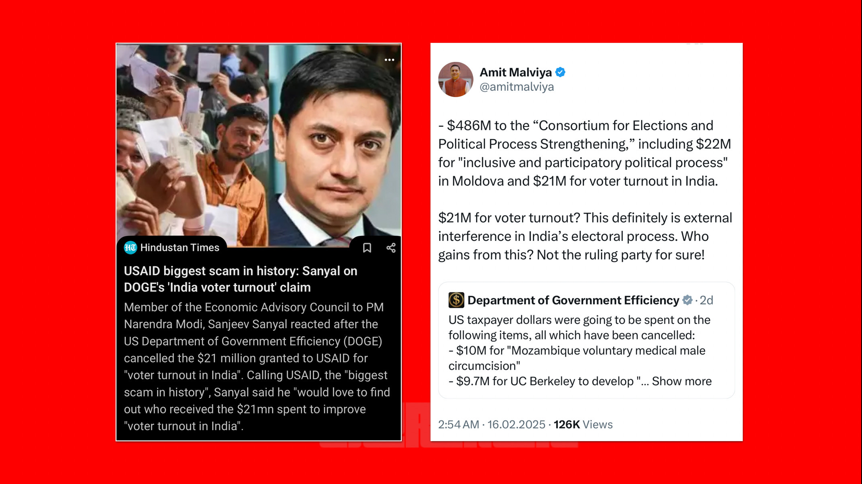This screenshot has width=862, height=484.
Task: Open the article photo of voters and Sanyal
Action: (x=259, y=145)
